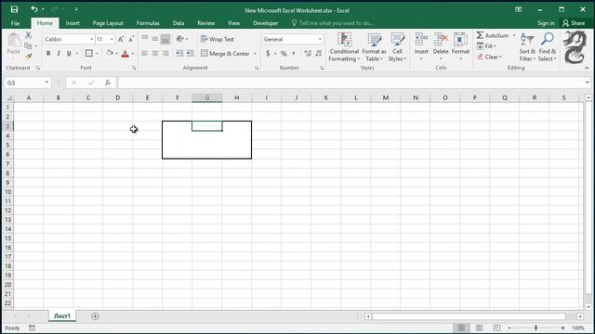Click Merge & Center button
The width and height of the screenshot is (595, 334).
pos(225,54)
